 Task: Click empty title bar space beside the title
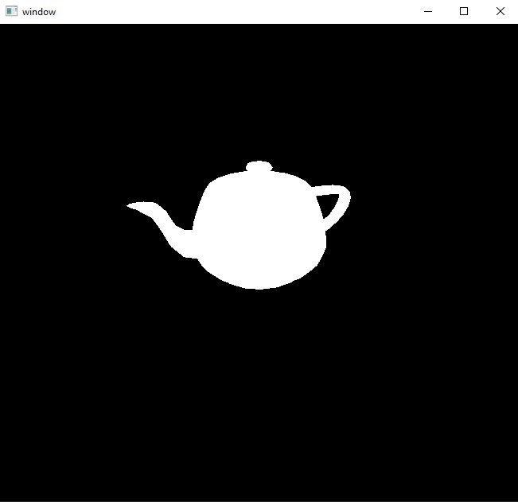pyautogui.click(x=232, y=12)
